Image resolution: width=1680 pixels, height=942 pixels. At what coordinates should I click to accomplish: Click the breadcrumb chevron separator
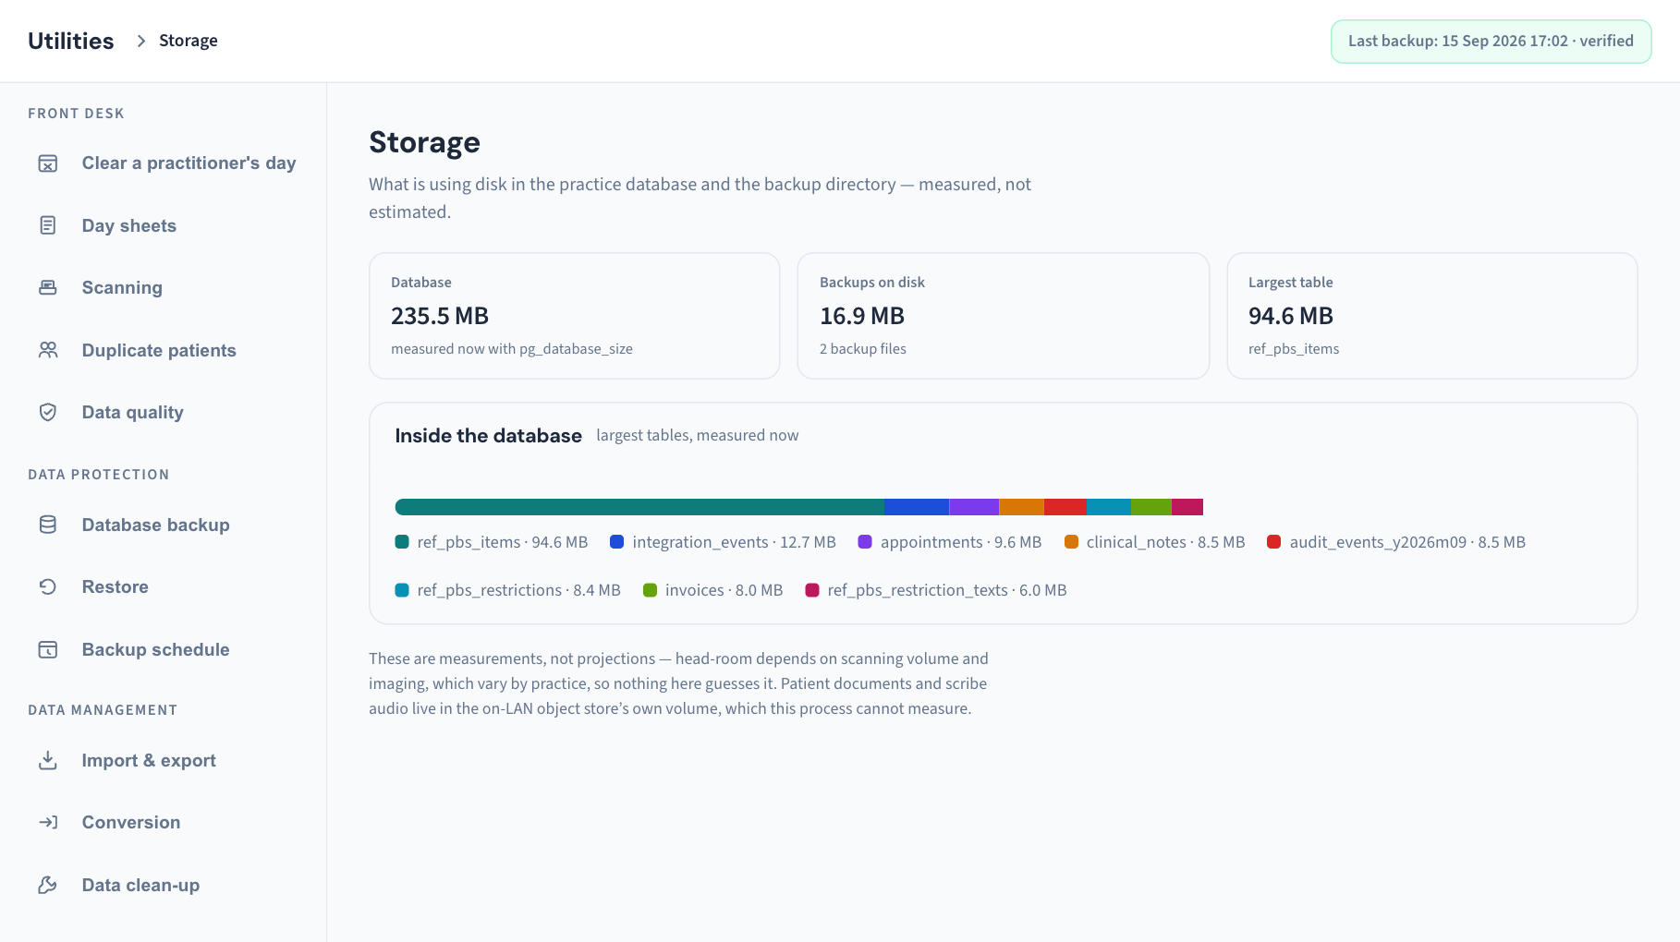[x=140, y=41]
